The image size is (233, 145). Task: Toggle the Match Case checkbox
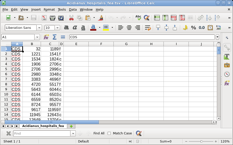[109, 133]
